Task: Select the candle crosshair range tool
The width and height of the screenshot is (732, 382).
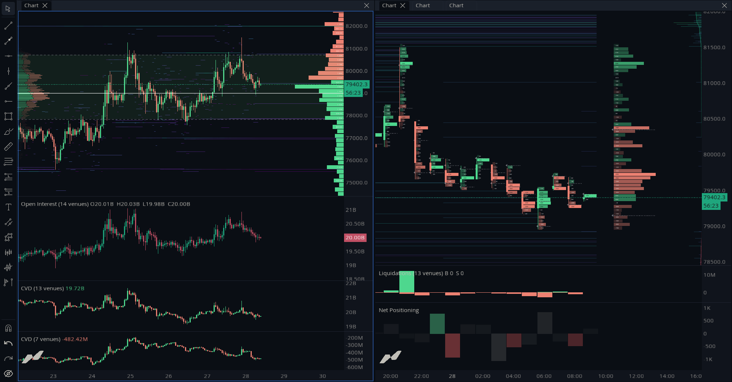Action: pos(8,268)
